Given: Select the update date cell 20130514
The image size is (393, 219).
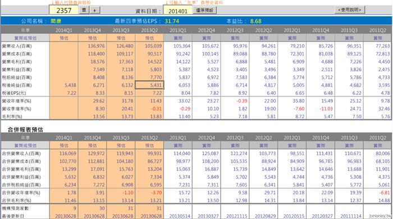Looking at the screenshot, I should click(x=180, y=216).
